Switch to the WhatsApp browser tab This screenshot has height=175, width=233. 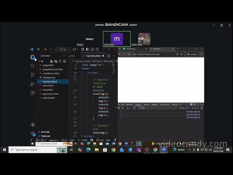point(131,48)
